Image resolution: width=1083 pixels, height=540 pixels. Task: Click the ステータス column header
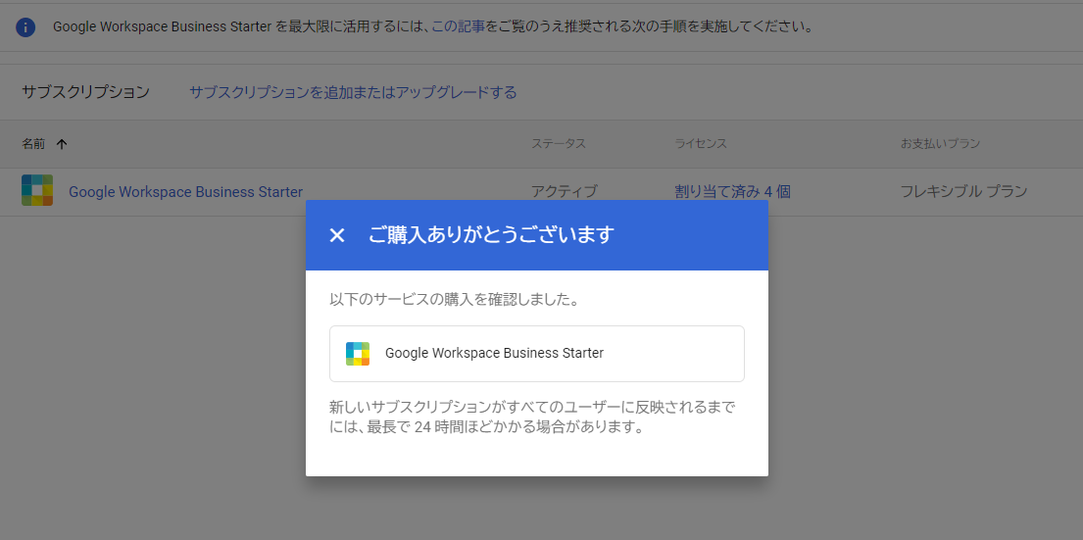pos(558,144)
